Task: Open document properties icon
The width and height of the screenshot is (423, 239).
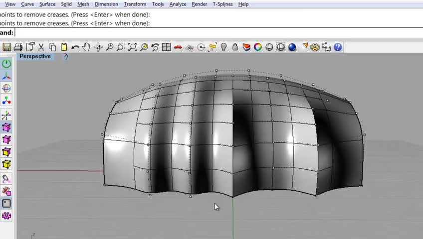Action: (x=30, y=47)
